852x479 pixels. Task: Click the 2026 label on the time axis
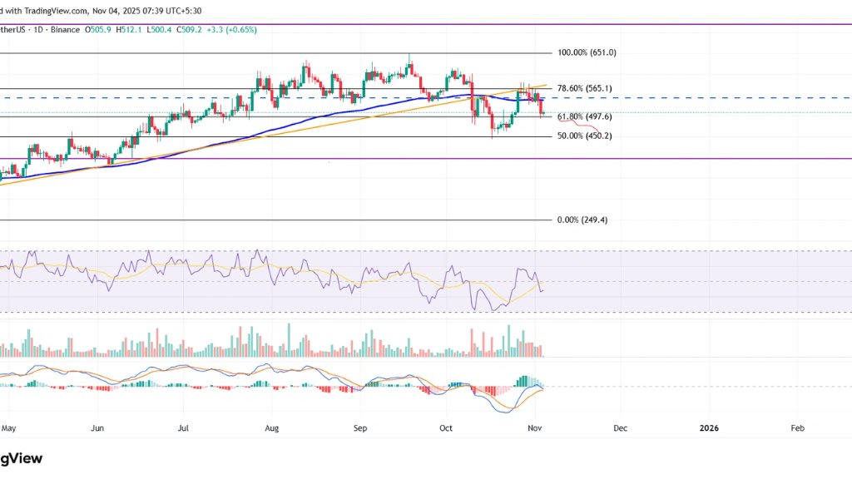pyautogui.click(x=709, y=427)
